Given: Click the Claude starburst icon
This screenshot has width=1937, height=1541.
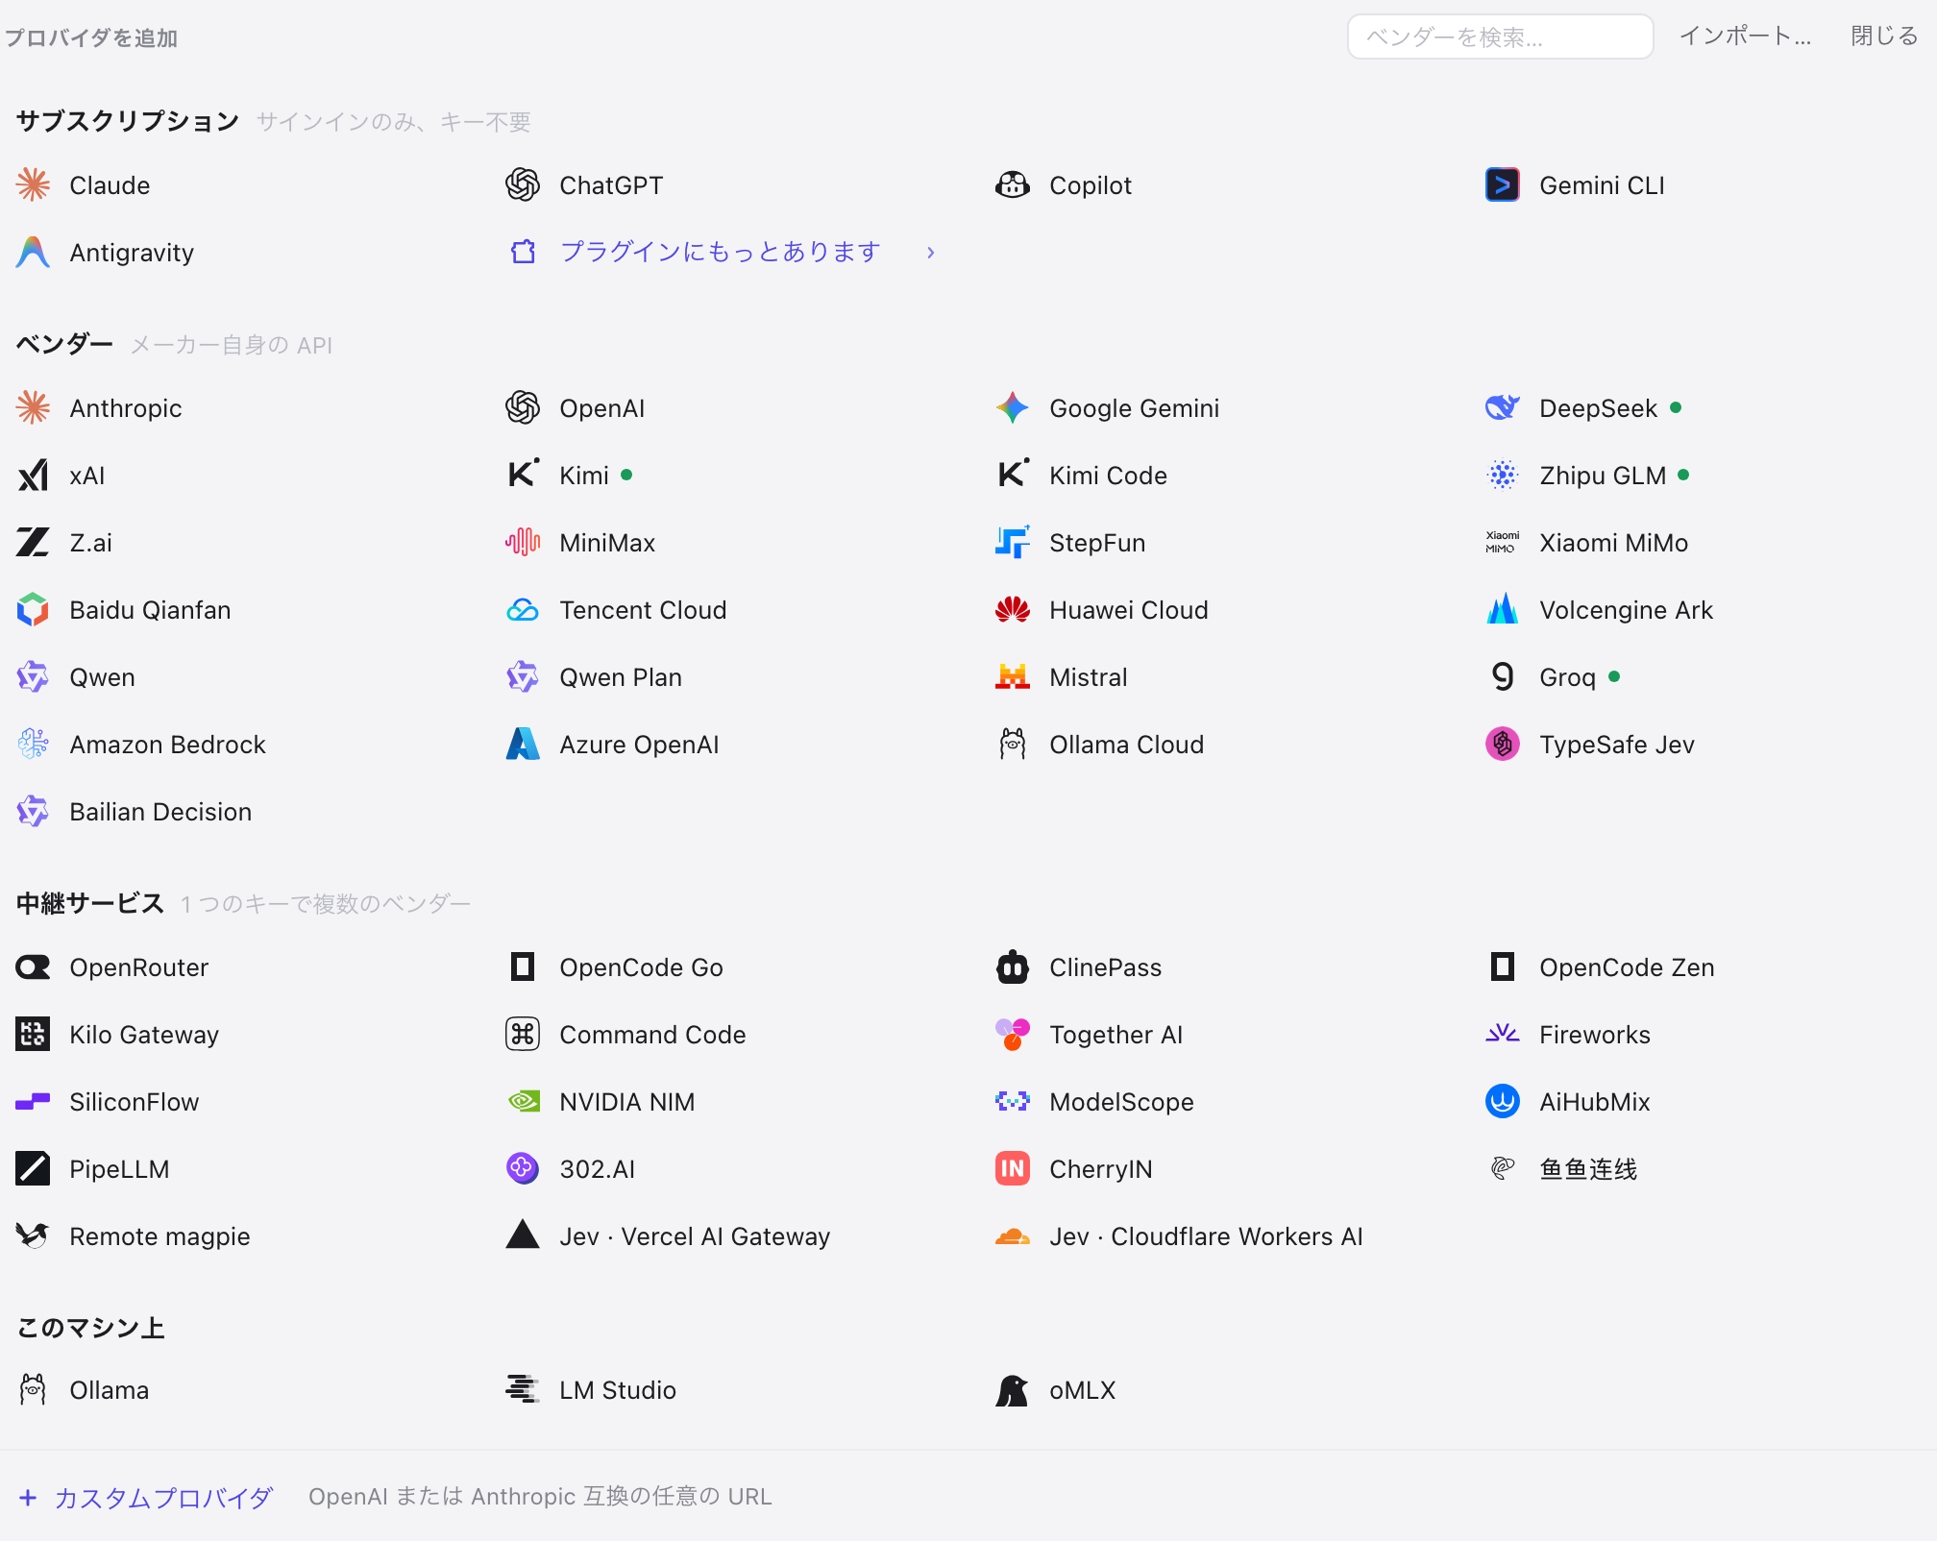Looking at the screenshot, I should point(33,184).
